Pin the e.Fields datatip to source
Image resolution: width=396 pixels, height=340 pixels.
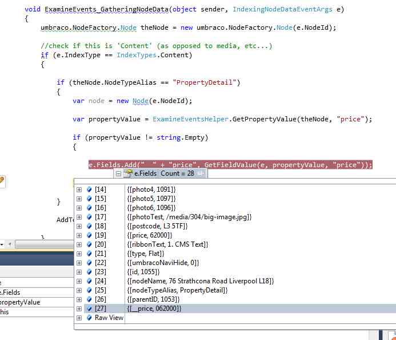(201, 173)
